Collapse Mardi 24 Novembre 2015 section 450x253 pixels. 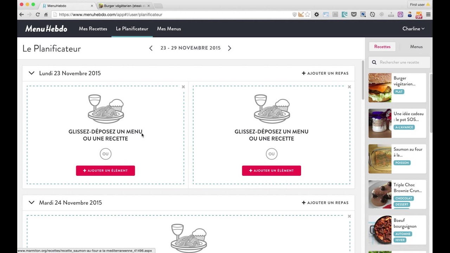click(x=32, y=202)
